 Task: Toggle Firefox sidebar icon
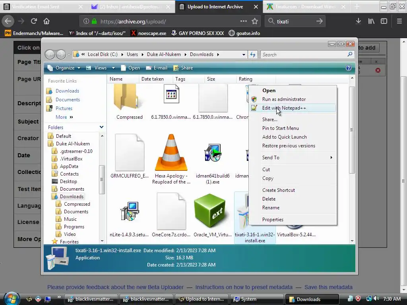click(384, 21)
